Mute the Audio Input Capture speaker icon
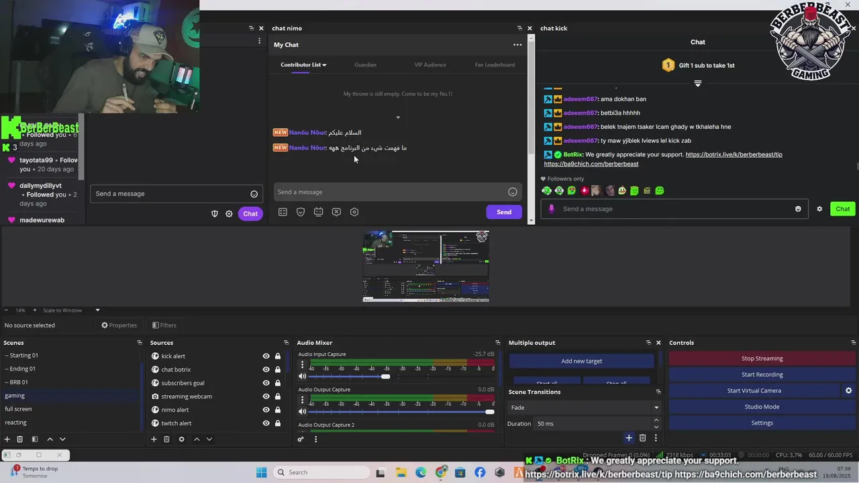 302,376
